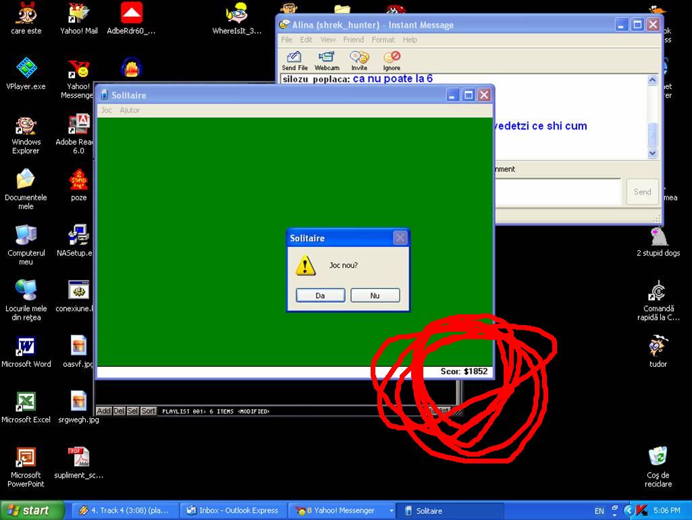
Task: Expand the Yahoo! Messenger taskbar group arrow
Action: [x=391, y=511]
